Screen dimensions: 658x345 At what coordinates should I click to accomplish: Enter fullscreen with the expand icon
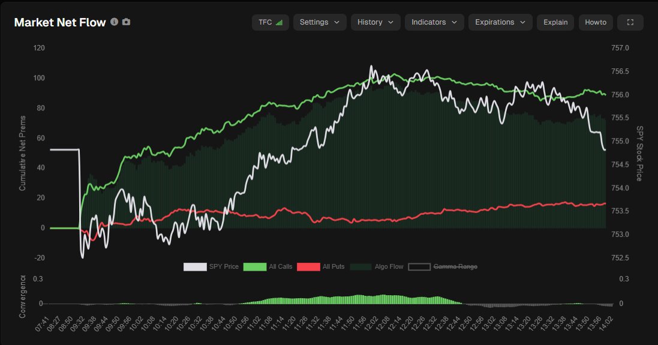tap(630, 22)
